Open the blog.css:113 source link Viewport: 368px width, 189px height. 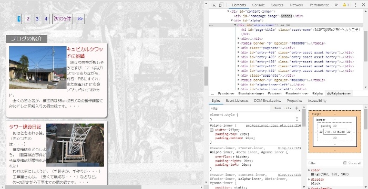[x=289, y=175]
